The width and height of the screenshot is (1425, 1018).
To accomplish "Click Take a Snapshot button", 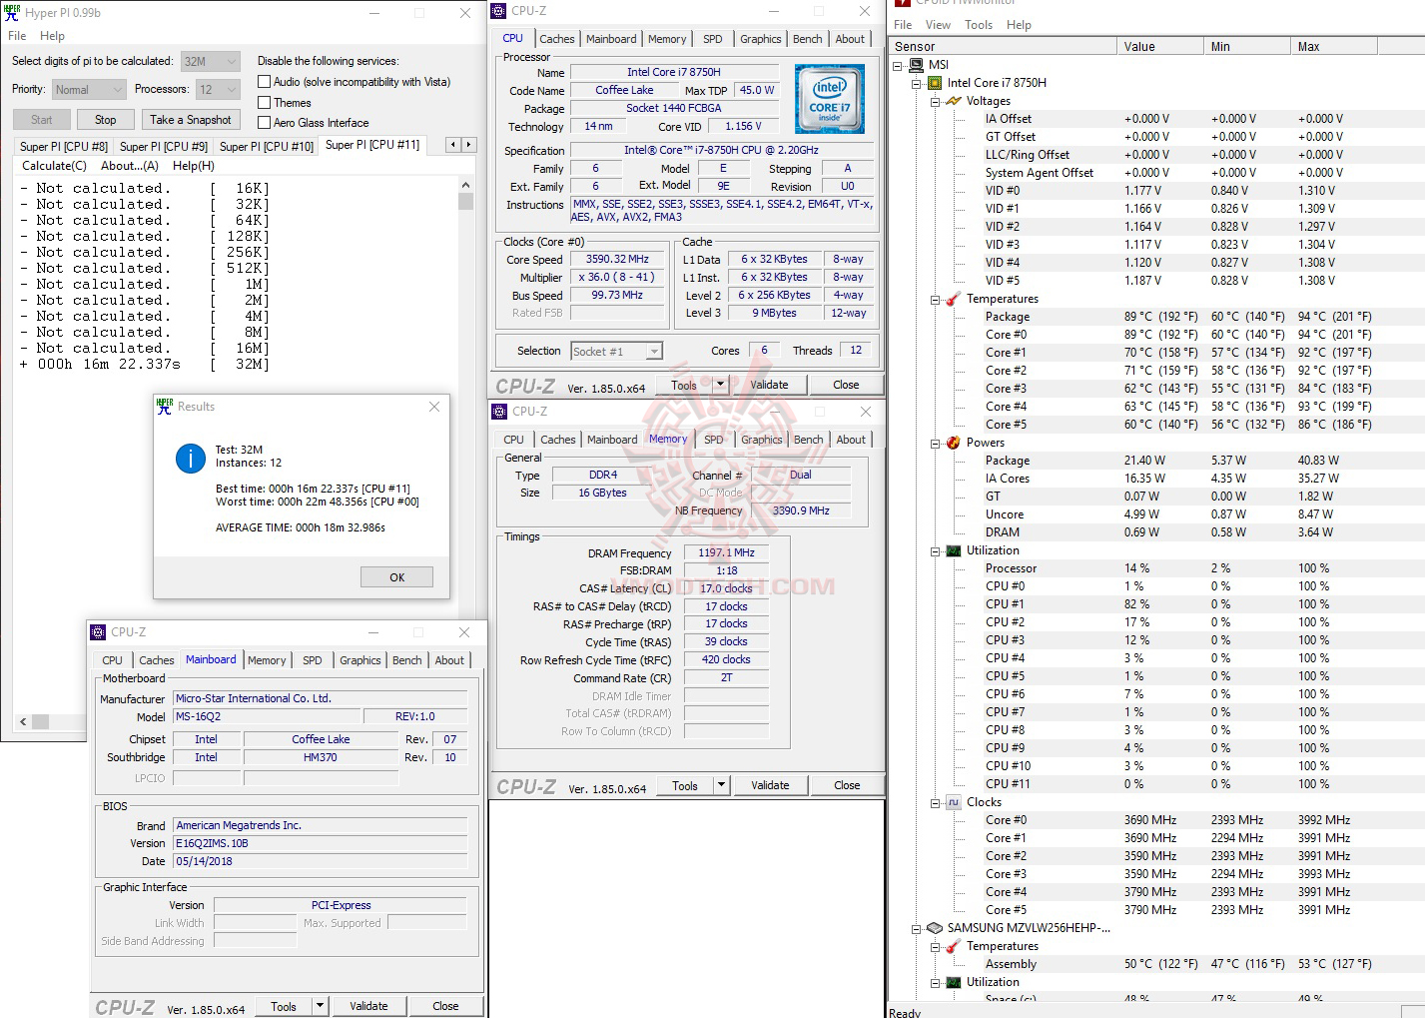I will pyautogui.click(x=191, y=120).
